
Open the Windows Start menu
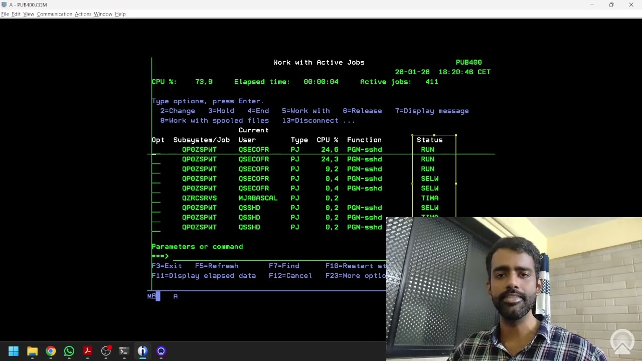pyautogui.click(x=14, y=351)
